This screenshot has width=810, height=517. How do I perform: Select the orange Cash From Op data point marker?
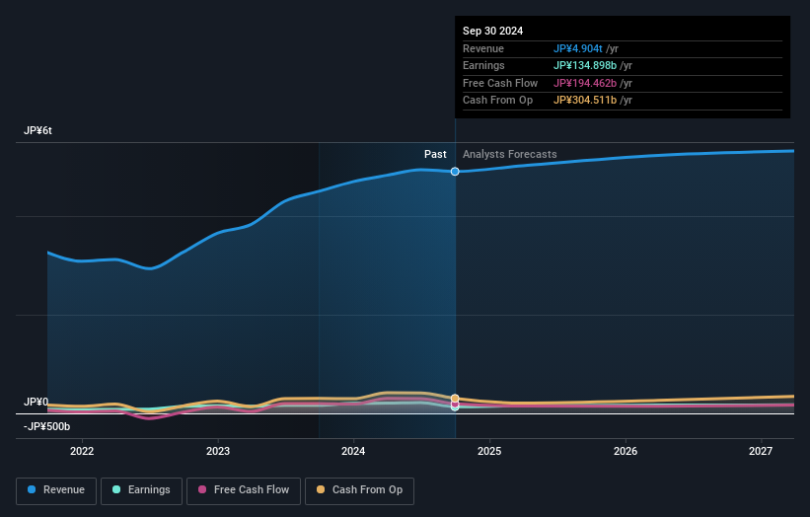coord(455,399)
